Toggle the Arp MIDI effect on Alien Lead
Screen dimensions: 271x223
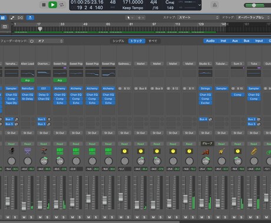tap(28, 80)
